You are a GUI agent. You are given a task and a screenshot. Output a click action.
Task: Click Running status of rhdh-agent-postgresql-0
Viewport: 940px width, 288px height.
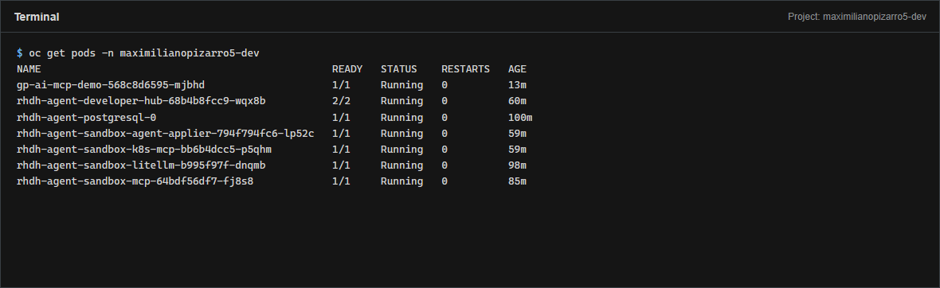[x=401, y=118]
